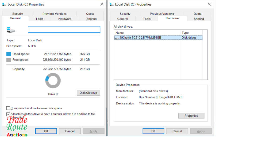Click the SK hynix disk drive icon
254x143 pixels.
(117, 38)
